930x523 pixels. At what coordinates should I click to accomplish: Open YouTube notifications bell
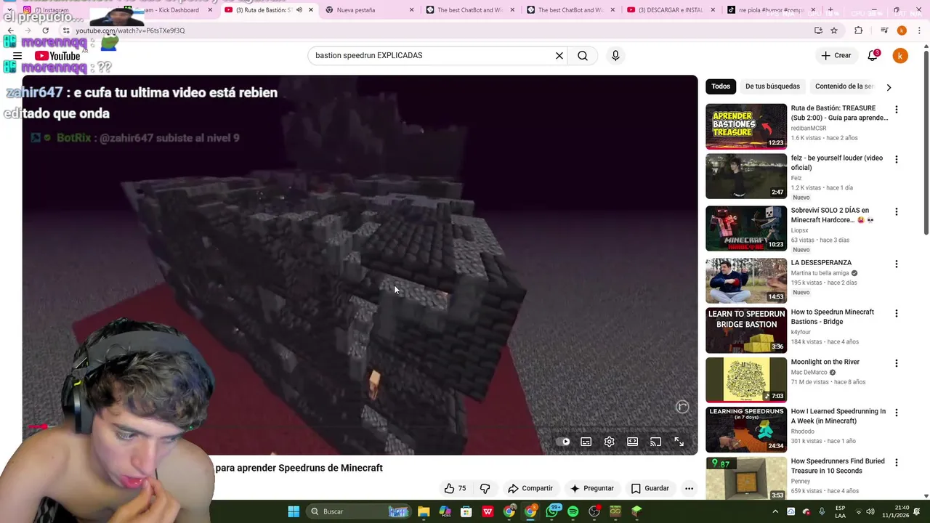(873, 55)
